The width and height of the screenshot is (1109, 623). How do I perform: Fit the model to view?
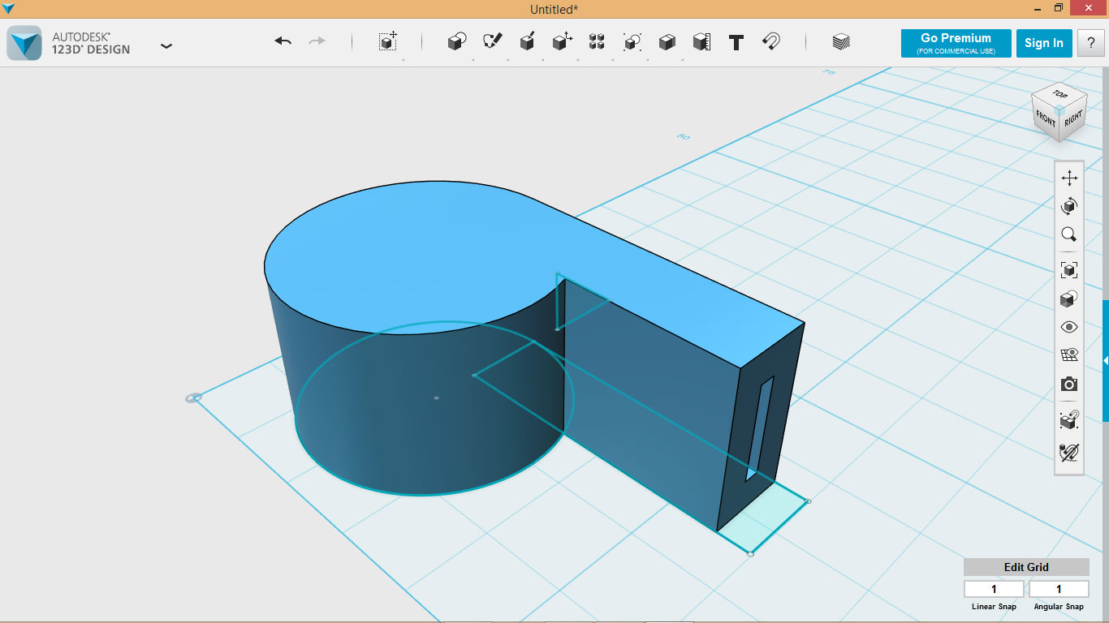(x=1069, y=270)
